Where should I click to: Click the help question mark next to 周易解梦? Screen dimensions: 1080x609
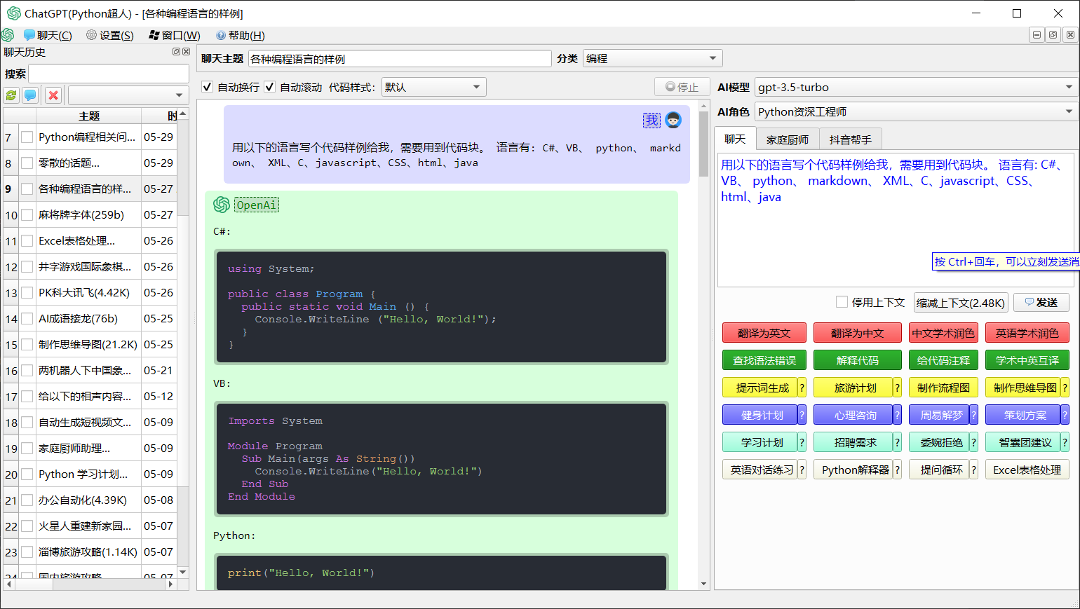pyautogui.click(x=973, y=415)
